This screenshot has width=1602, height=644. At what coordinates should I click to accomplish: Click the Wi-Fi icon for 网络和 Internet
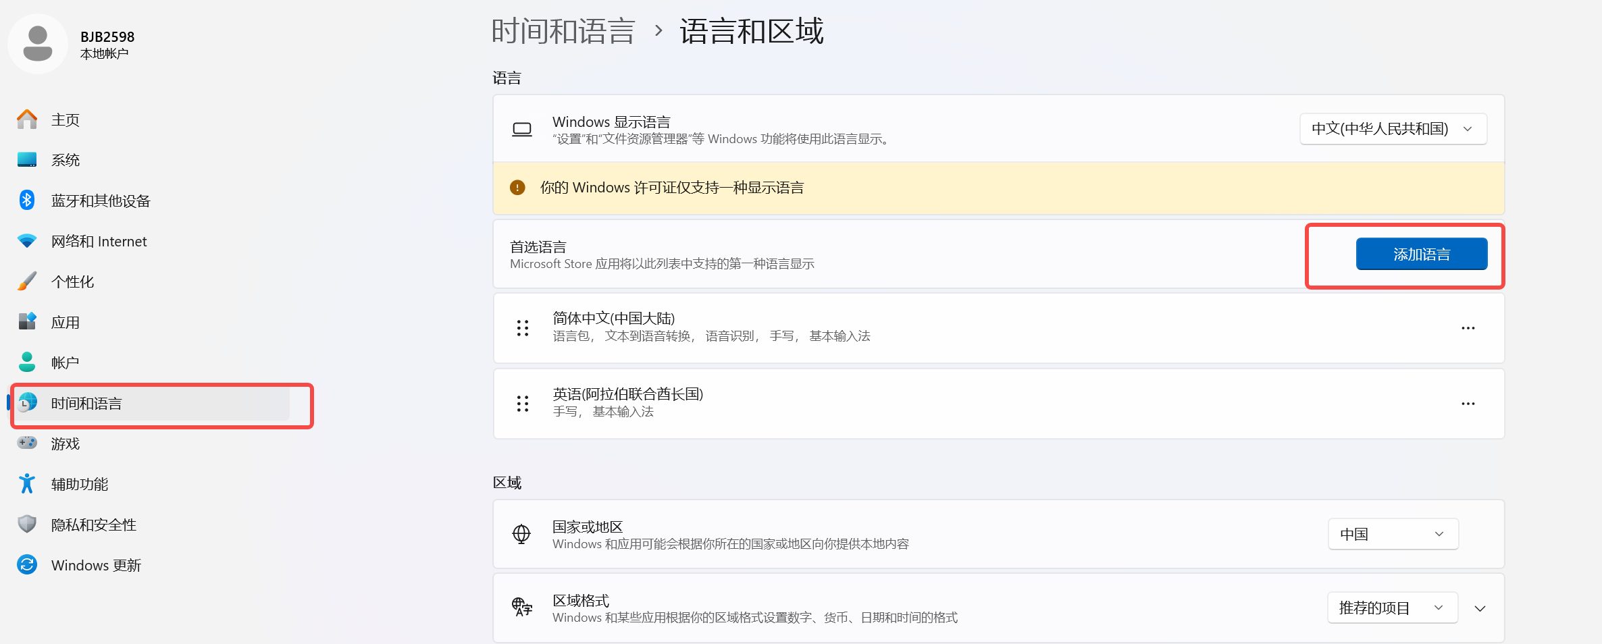coord(27,241)
